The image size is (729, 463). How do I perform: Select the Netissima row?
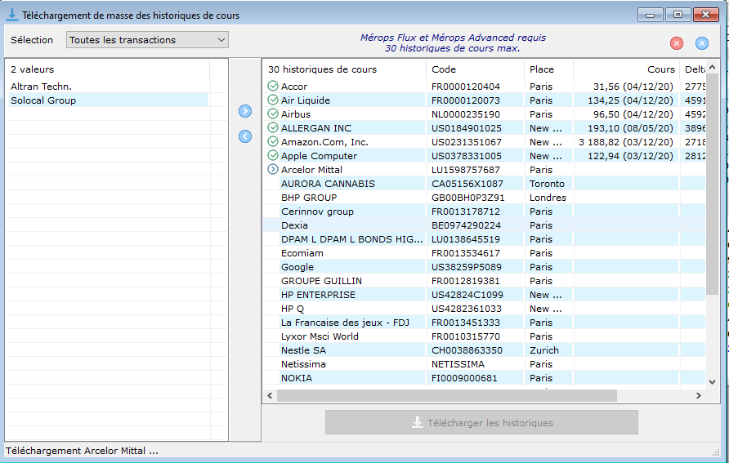coord(485,364)
